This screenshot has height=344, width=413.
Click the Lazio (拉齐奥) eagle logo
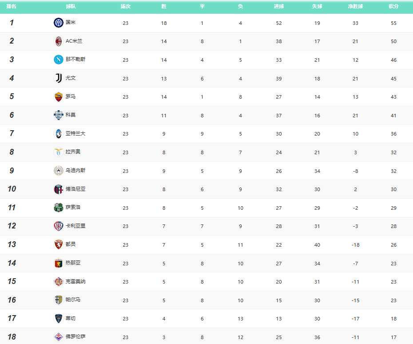tap(59, 152)
